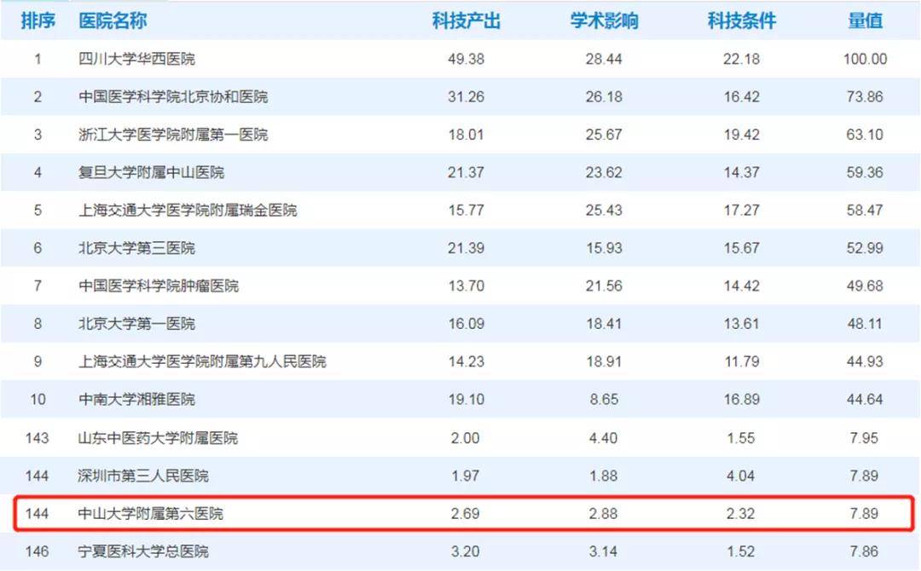921x571 pixels.
Task: Select 山东中医药大学附属医院 name
Action: point(158,438)
